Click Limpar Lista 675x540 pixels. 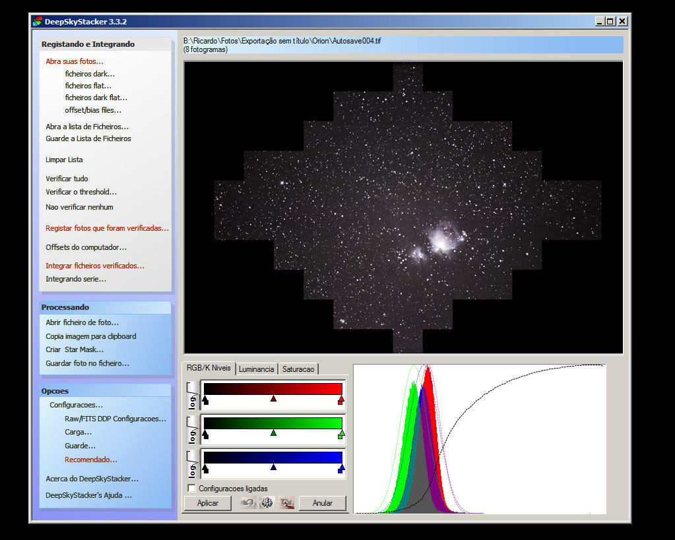(x=64, y=160)
